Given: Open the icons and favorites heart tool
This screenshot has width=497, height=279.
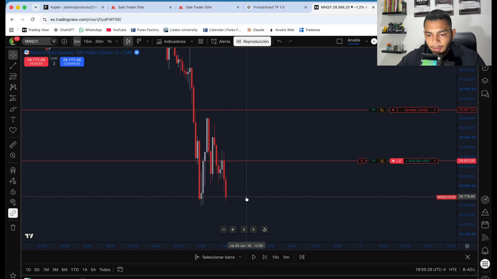Looking at the screenshot, I should pos(13,130).
